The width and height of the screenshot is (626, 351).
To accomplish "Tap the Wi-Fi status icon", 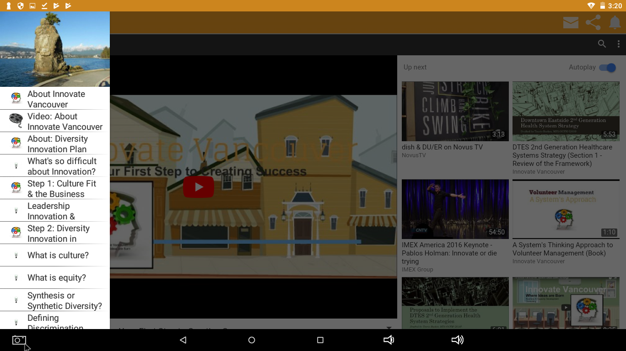I will click(591, 6).
